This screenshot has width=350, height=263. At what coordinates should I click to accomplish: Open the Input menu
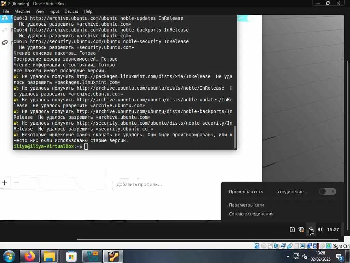tap(54, 11)
